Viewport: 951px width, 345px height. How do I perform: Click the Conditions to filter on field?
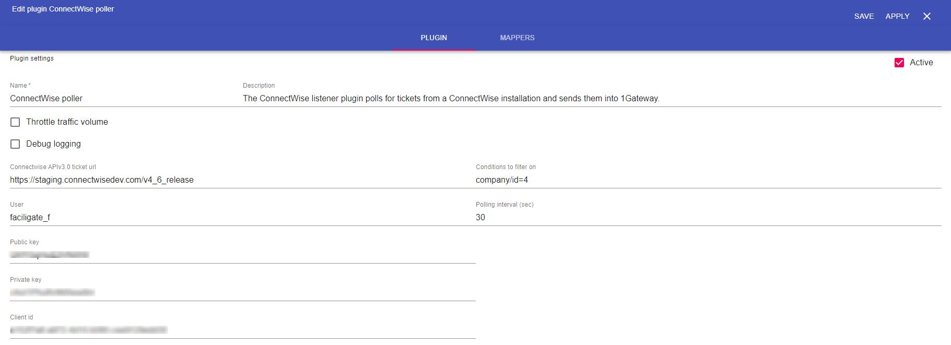pyautogui.click(x=708, y=180)
